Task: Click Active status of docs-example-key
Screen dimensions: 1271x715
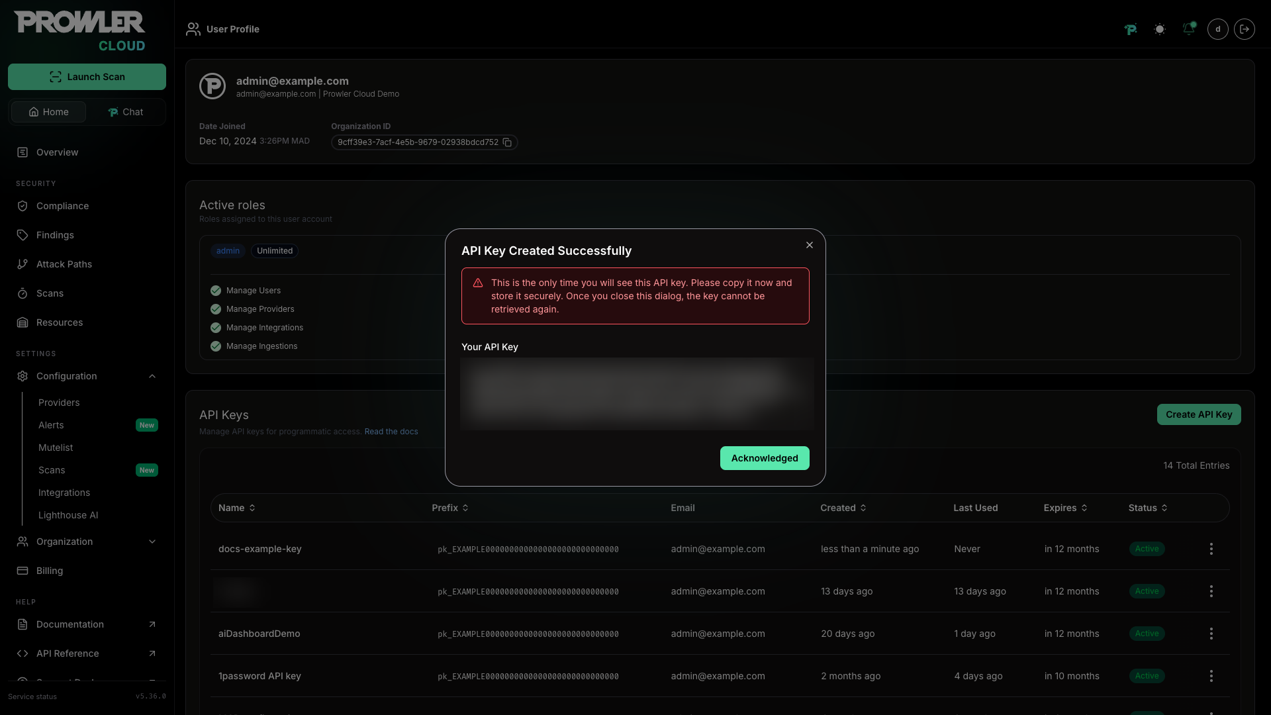Action: [1147, 549]
